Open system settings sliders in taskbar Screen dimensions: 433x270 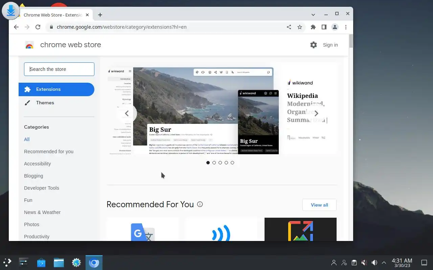(23, 262)
